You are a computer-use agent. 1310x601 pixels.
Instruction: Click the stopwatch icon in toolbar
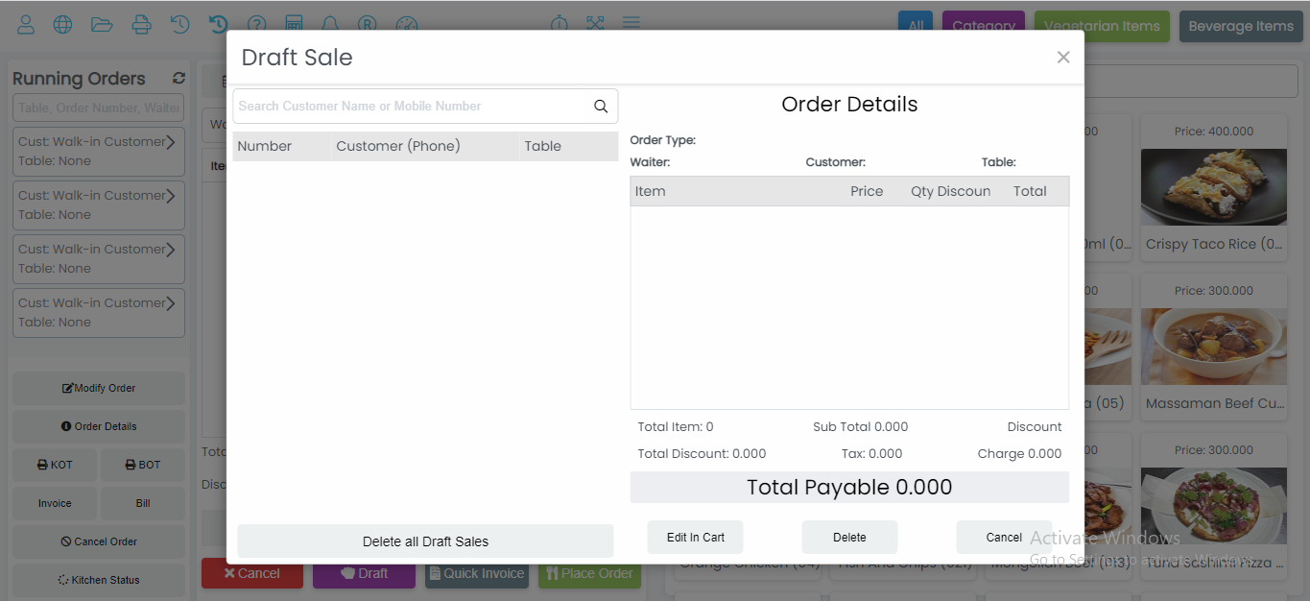pyautogui.click(x=560, y=24)
